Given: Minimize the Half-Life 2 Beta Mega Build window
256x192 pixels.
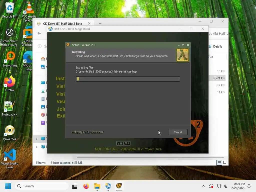Looking at the screenshot, I should point(180,29).
